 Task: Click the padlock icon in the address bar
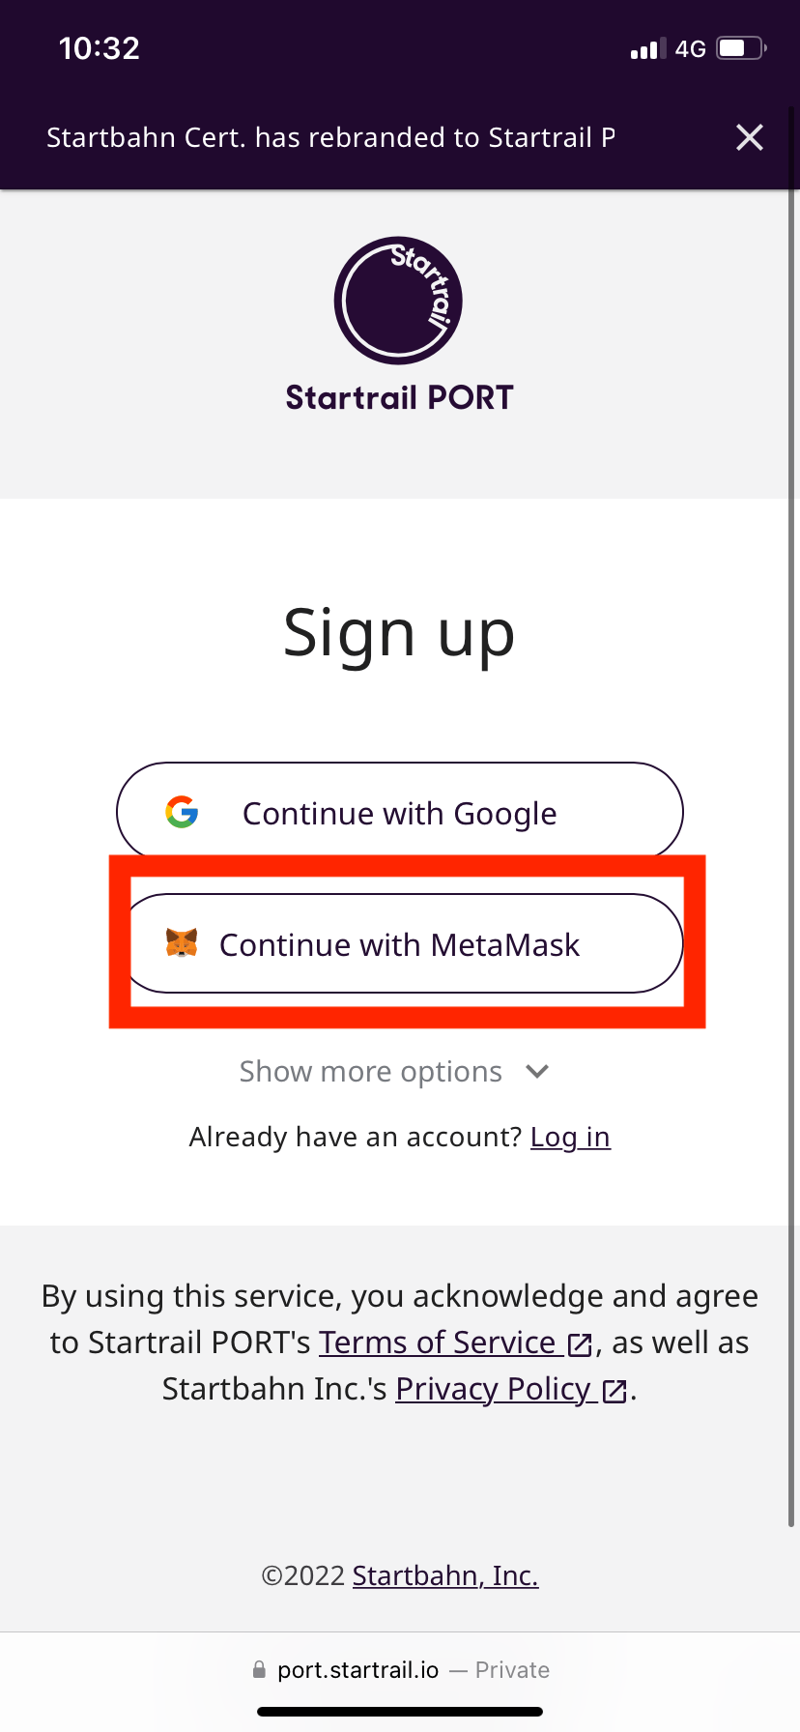click(x=259, y=1669)
